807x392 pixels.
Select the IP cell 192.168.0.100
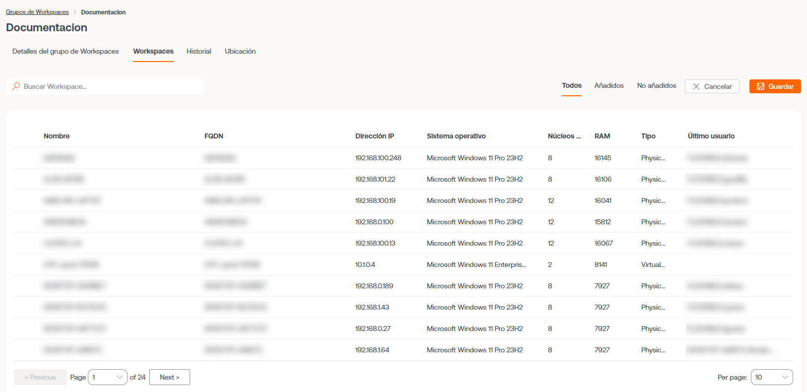(x=374, y=222)
